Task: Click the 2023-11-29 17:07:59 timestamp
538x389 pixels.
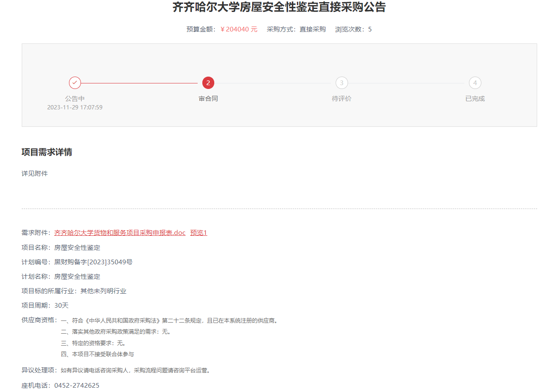Action: click(75, 107)
